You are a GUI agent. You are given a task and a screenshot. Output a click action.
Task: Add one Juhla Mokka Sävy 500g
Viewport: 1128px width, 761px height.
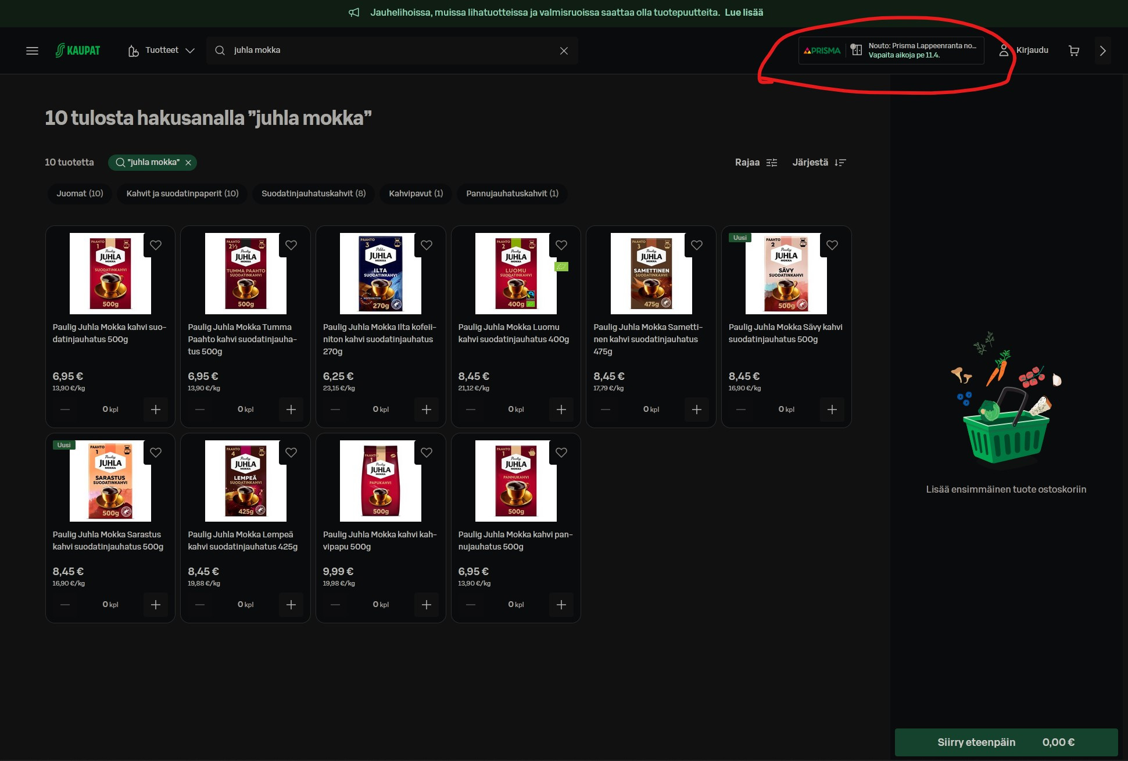(832, 410)
